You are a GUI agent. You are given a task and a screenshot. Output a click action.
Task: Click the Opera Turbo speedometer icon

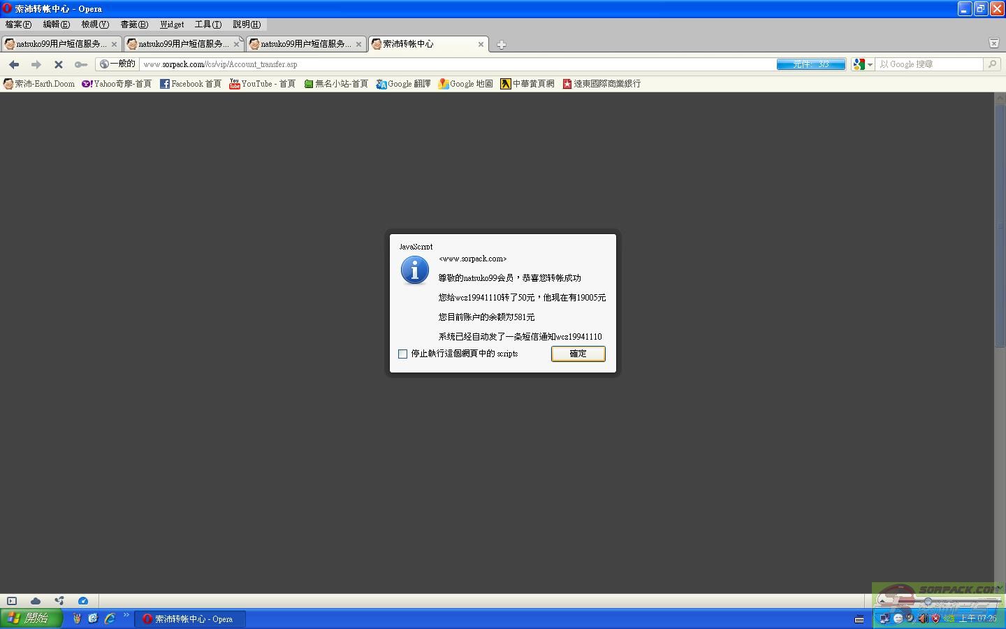(x=83, y=601)
